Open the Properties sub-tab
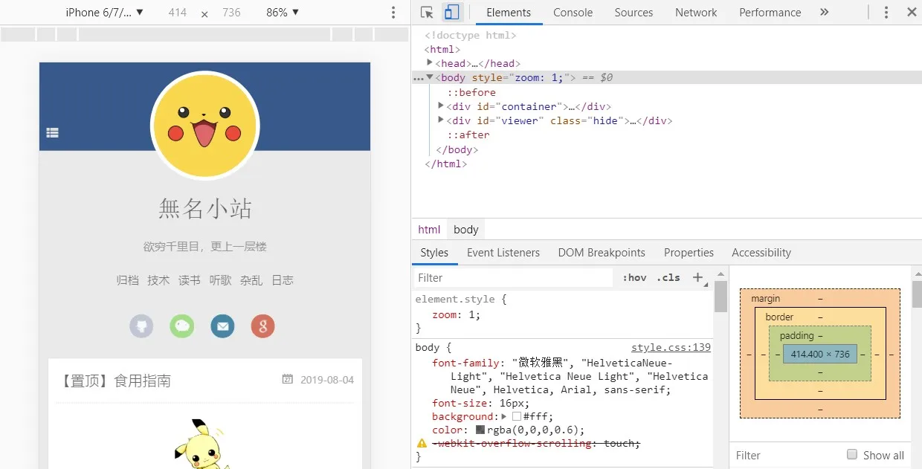 [x=689, y=253]
